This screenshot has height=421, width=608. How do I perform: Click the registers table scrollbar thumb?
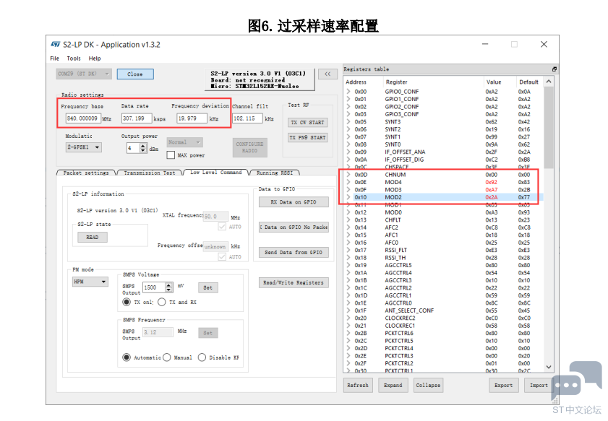coord(549,127)
